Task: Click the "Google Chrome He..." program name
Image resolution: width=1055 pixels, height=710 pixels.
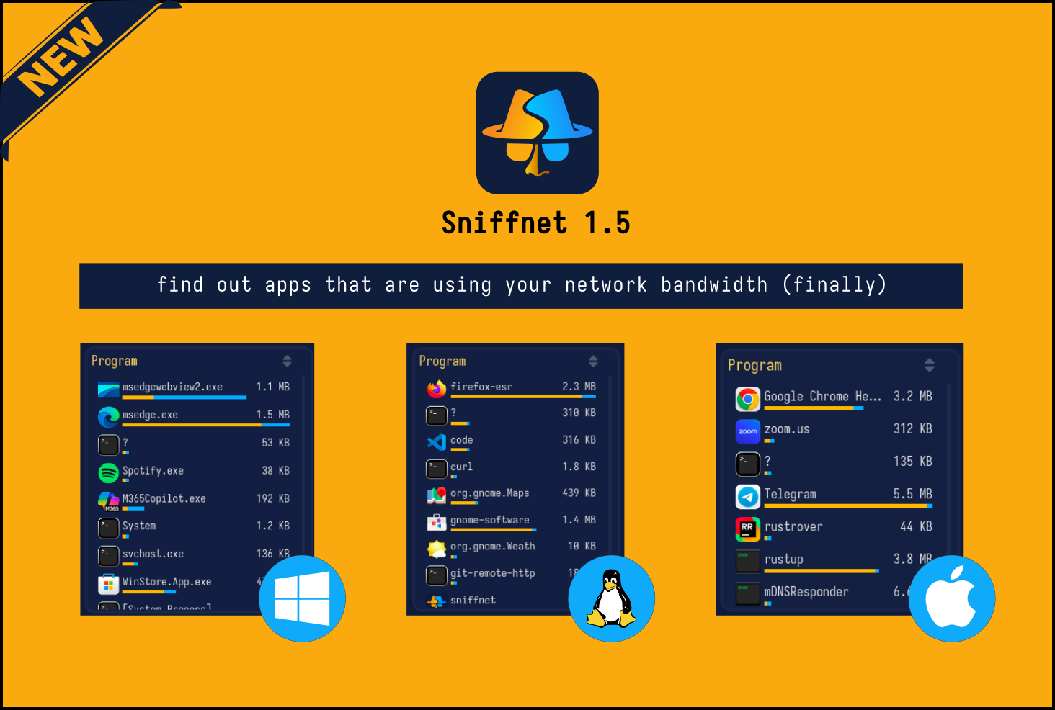Action: click(x=822, y=396)
